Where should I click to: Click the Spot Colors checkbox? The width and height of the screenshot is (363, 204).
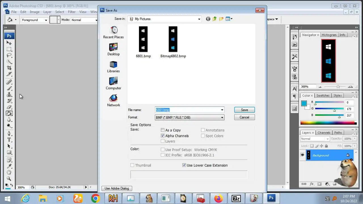pos(203,136)
